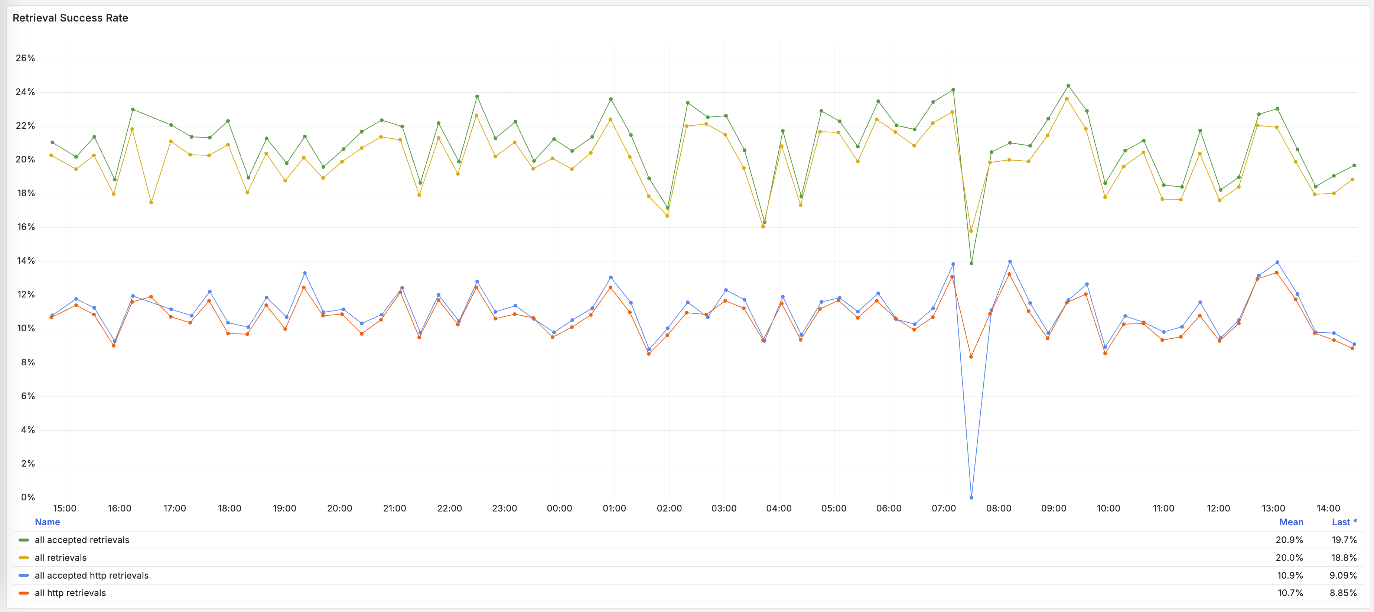1374x612 pixels.
Task: Click the 00:00 tick on time axis
Action: (x=559, y=508)
